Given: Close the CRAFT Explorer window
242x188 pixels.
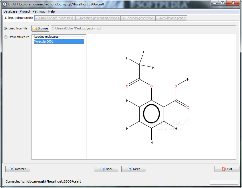Looking at the screenshot, I should pyautogui.click(x=233, y=3).
